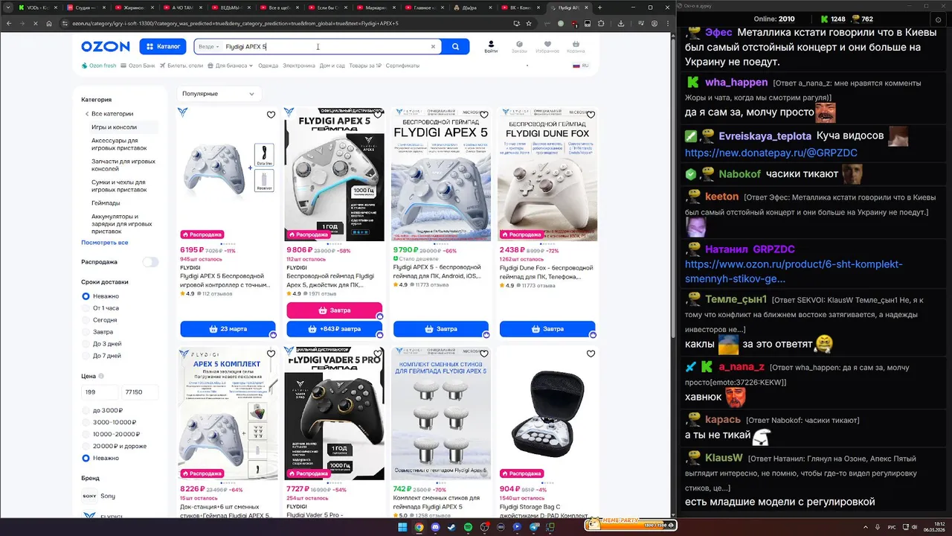This screenshot has width=952, height=536.
Task: Open new browser tab with plus
Action: point(600,7)
